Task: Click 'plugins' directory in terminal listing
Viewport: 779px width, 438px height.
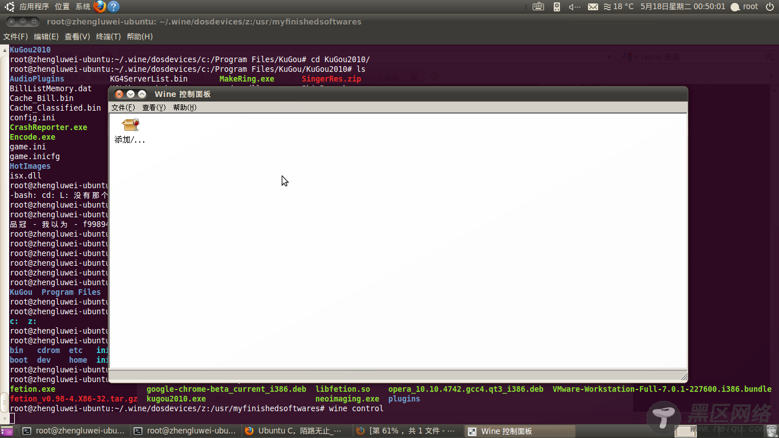Action: 404,399
